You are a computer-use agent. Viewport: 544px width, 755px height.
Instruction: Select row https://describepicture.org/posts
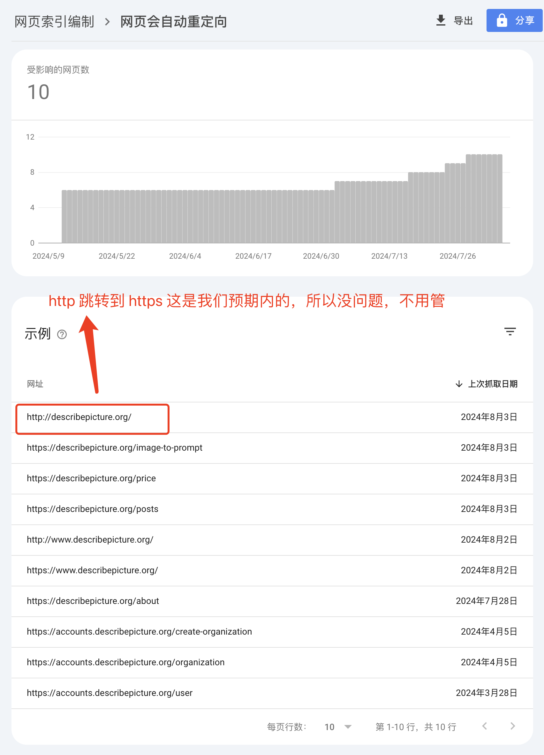pyautogui.click(x=272, y=509)
